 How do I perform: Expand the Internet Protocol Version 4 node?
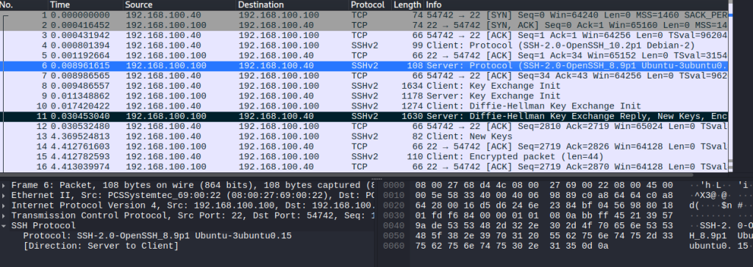[4, 205]
